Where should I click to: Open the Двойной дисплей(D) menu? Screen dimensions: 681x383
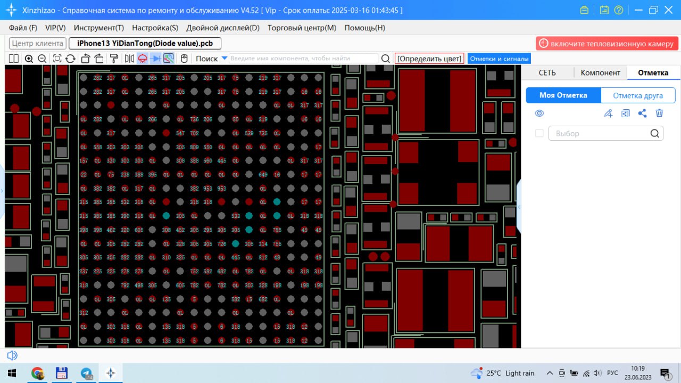[222, 28]
